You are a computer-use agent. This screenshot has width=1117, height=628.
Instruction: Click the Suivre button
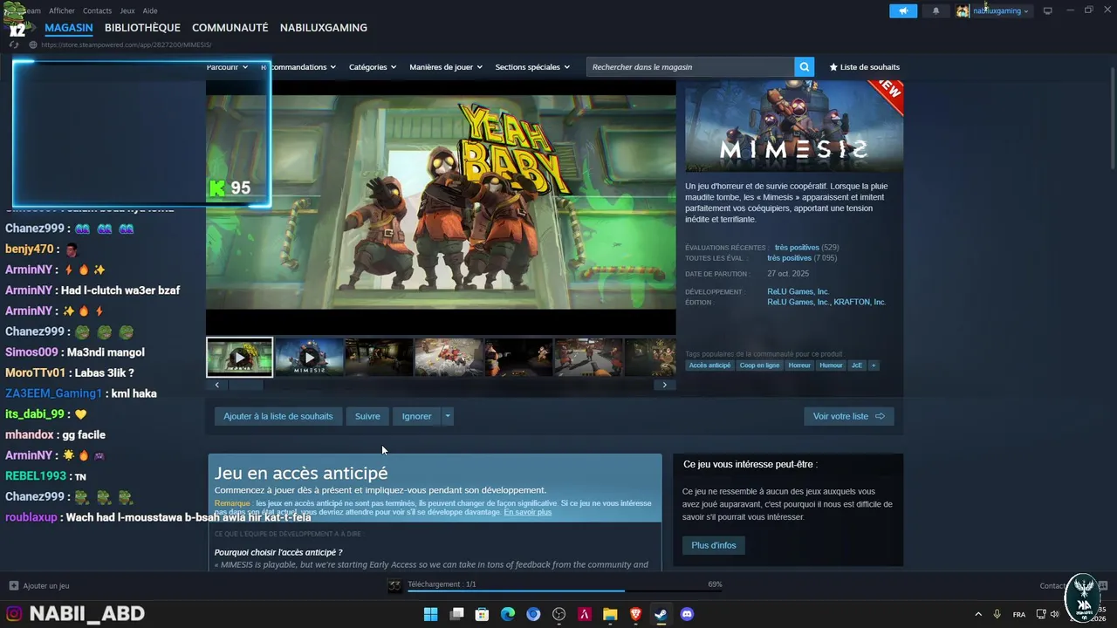pyautogui.click(x=367, y=416)
